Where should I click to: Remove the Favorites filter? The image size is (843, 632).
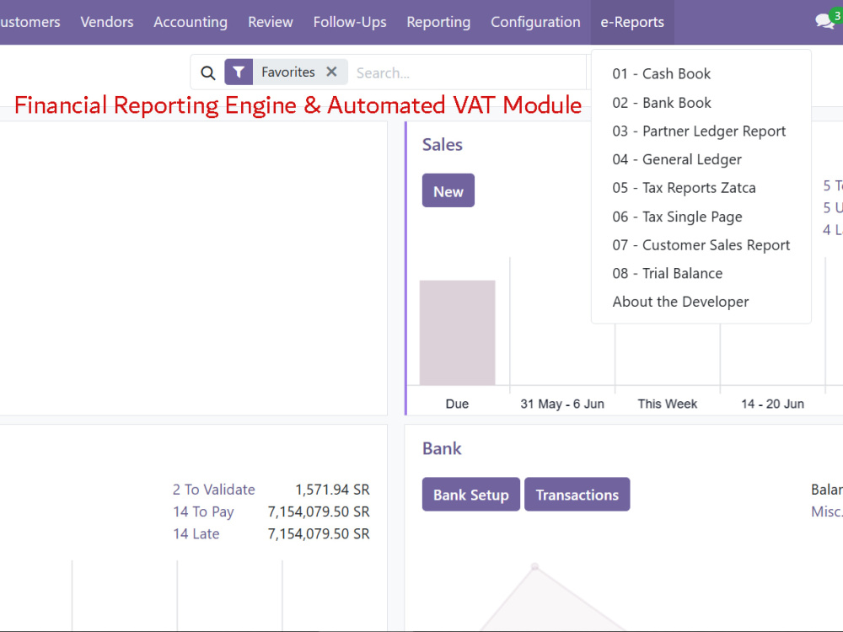point(331,72)
